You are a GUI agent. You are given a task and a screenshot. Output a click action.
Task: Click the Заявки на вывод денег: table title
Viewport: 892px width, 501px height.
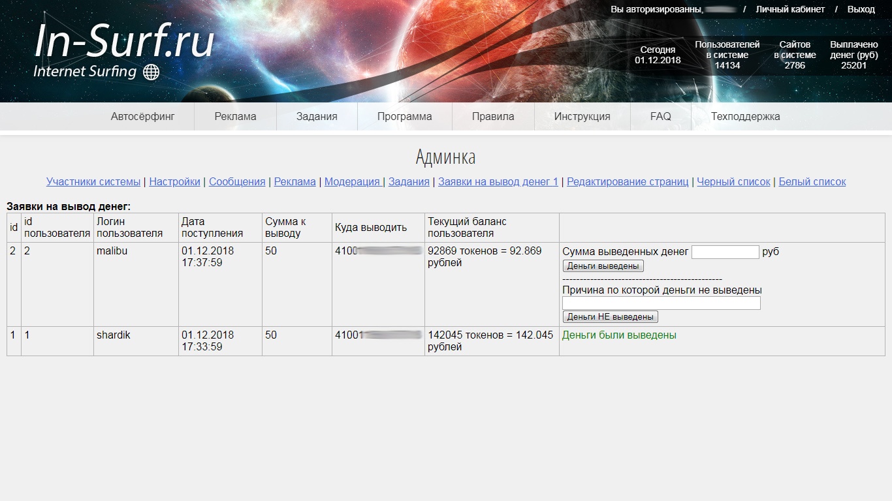coord(69,207)
